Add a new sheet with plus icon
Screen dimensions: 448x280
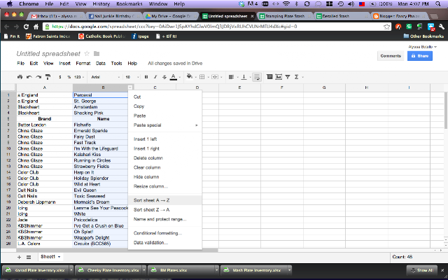tap(19, 257)
